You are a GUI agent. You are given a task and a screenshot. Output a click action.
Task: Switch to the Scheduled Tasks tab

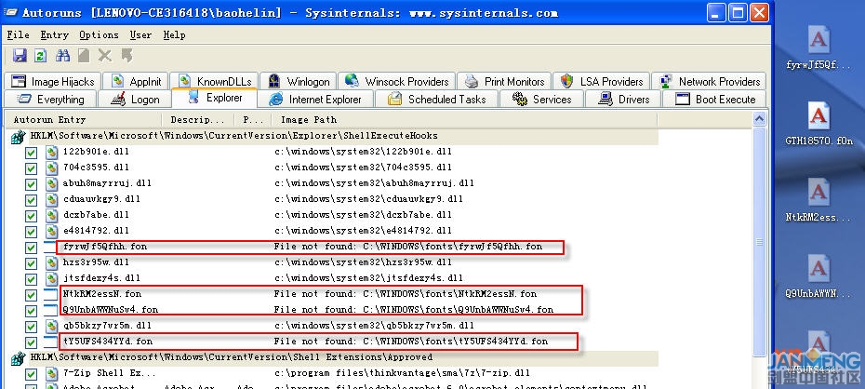(437, 100)
